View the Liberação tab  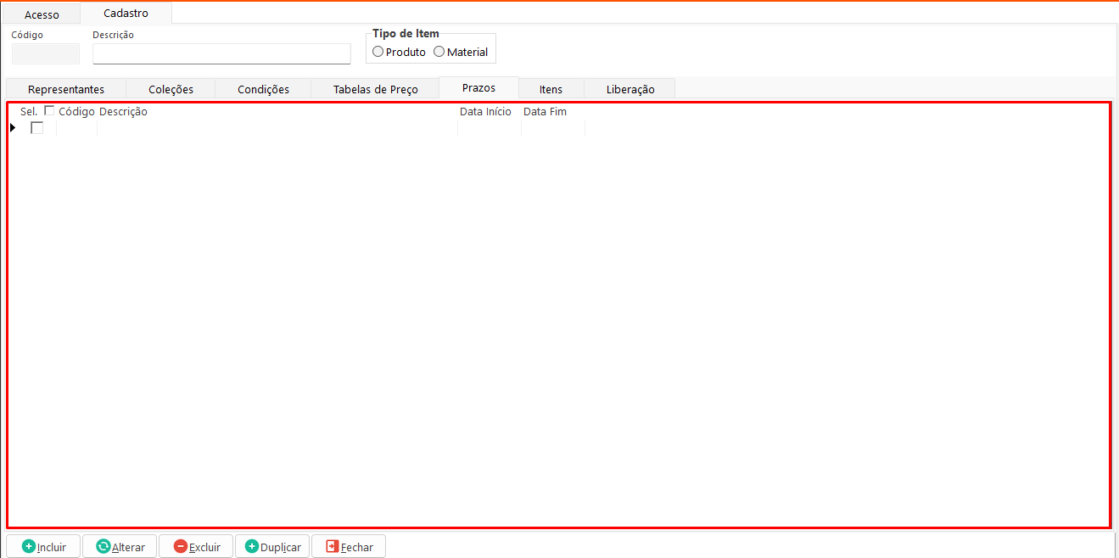[630, 89]
